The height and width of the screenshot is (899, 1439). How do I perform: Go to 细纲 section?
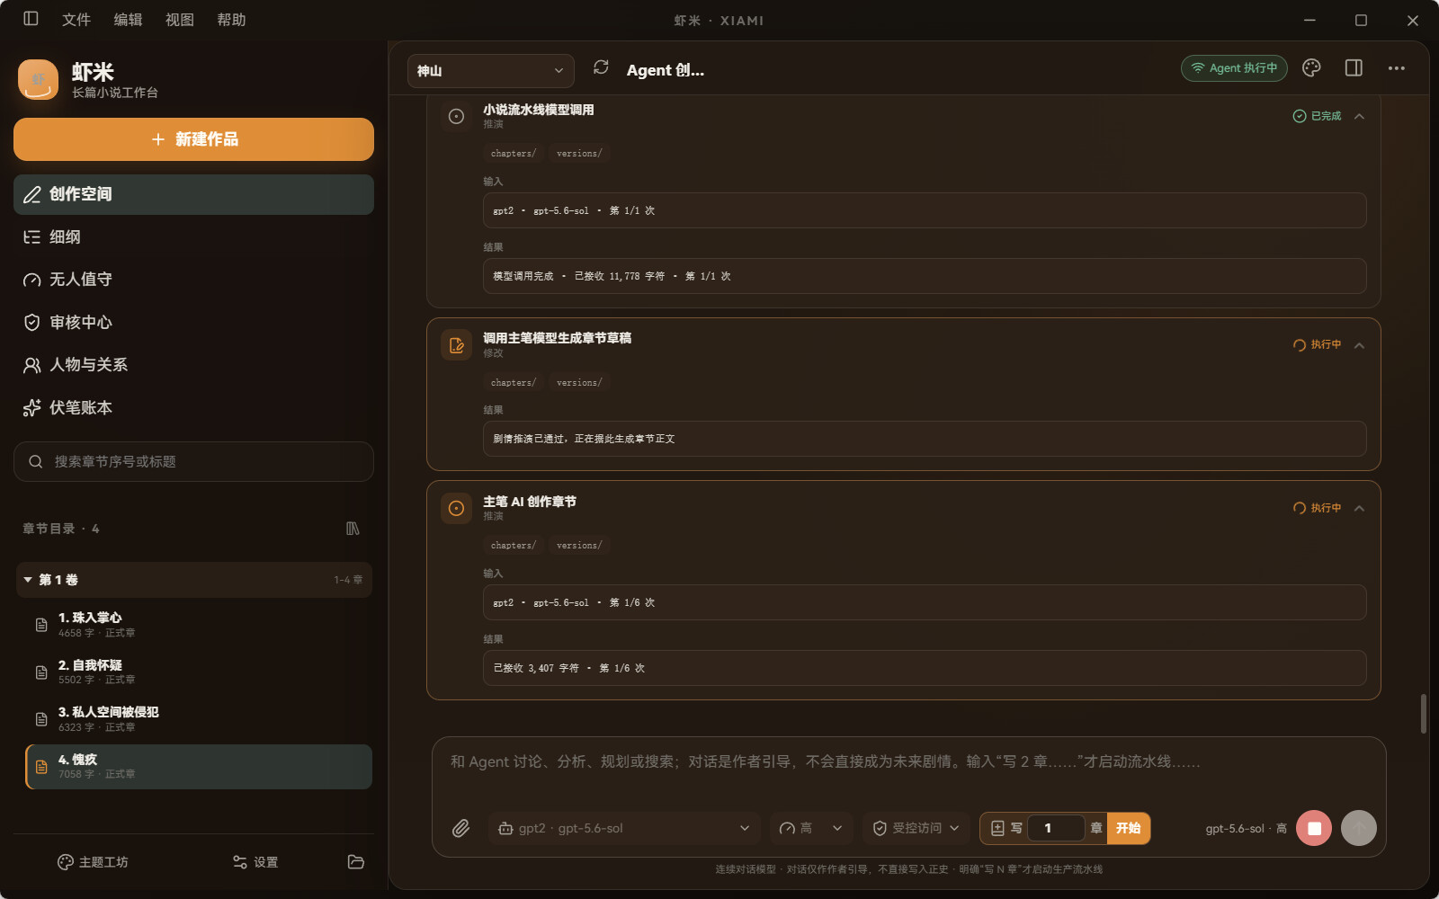point(193,237)
